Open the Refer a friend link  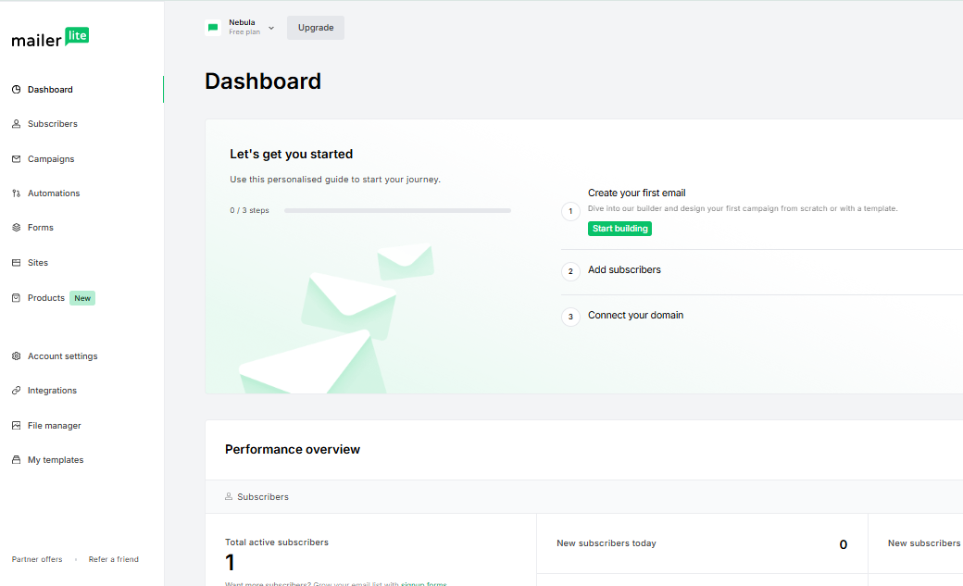pyautogui.click(x=114, y=559)
